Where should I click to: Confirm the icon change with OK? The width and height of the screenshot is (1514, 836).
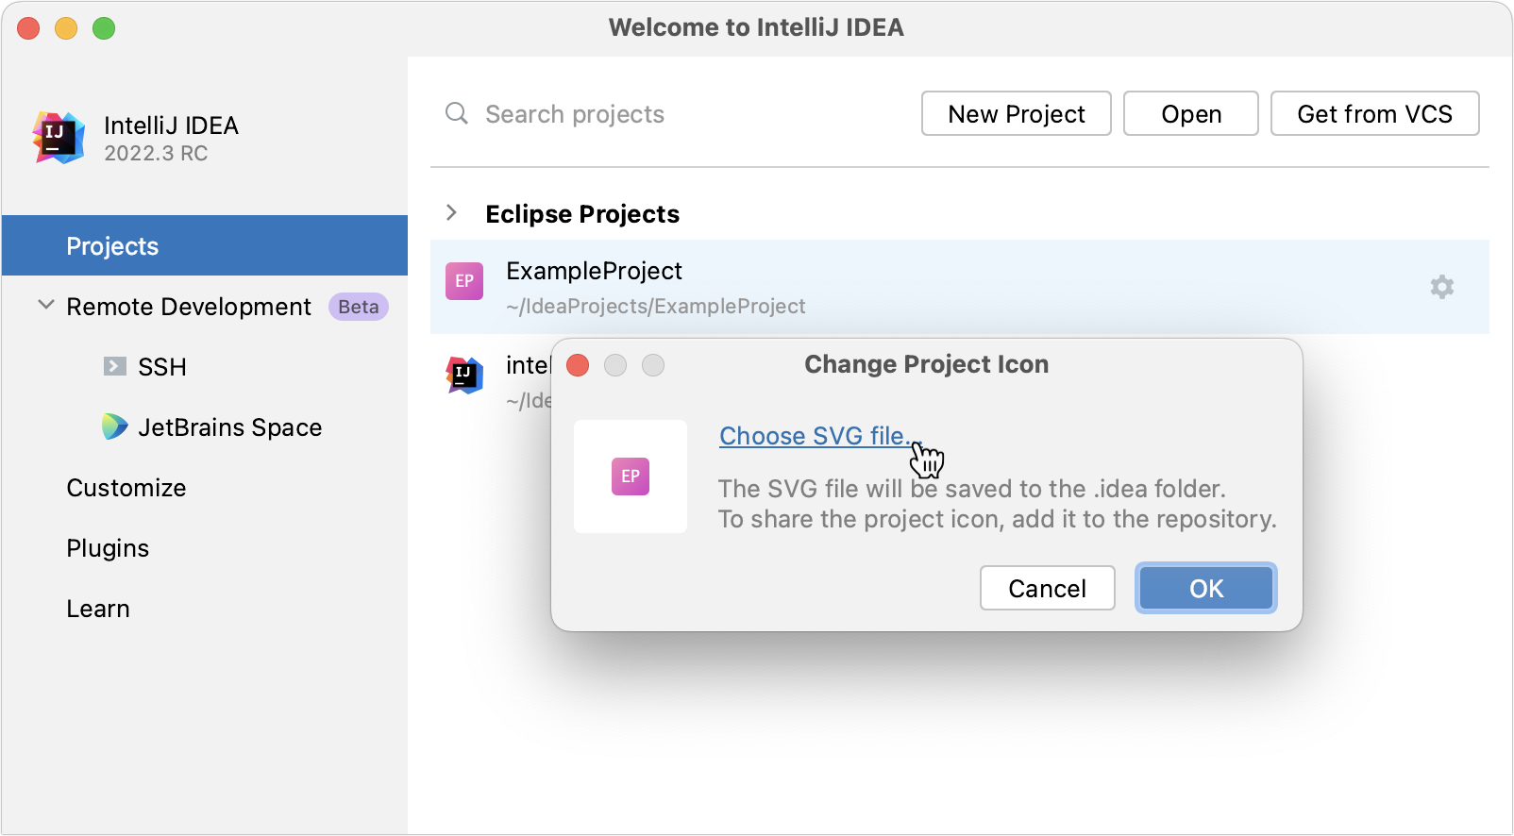tap(1206, 588)
